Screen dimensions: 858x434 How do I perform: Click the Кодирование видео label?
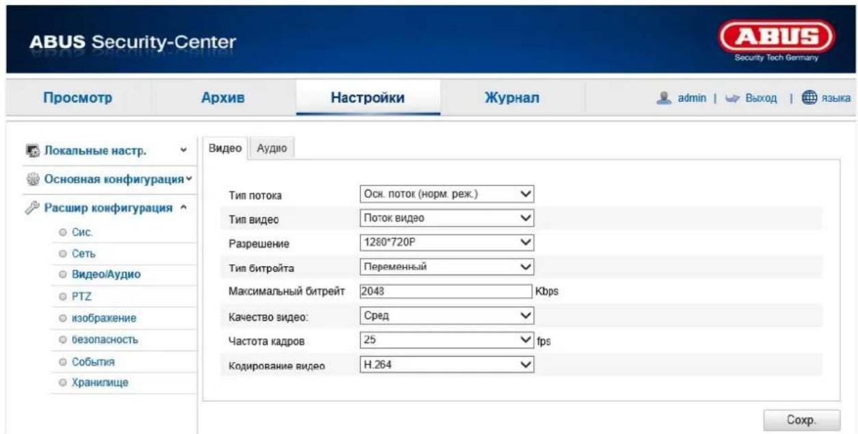(x=276, y=367)
